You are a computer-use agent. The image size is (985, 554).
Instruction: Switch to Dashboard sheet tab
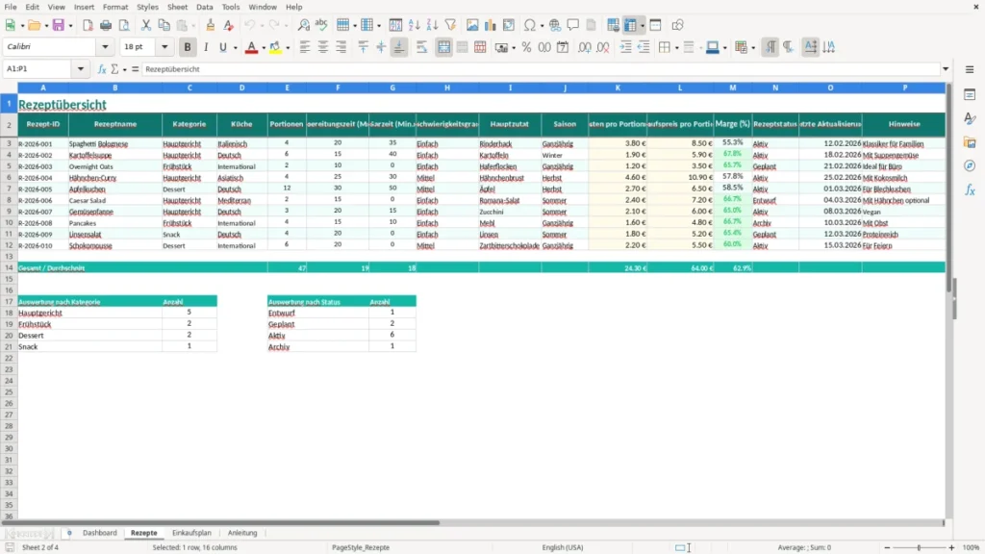[100, 533]
